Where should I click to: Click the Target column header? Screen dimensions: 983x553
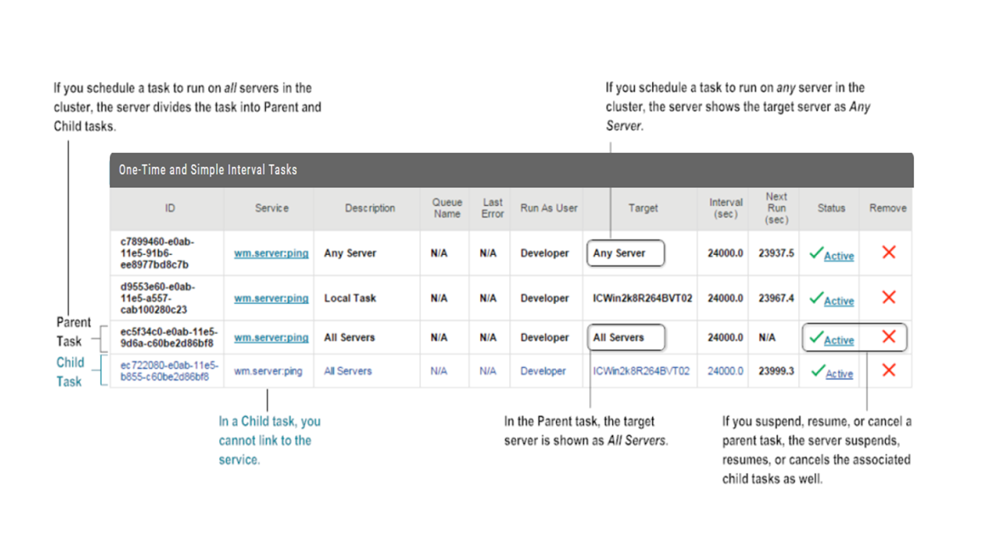[x=643, y=208]
